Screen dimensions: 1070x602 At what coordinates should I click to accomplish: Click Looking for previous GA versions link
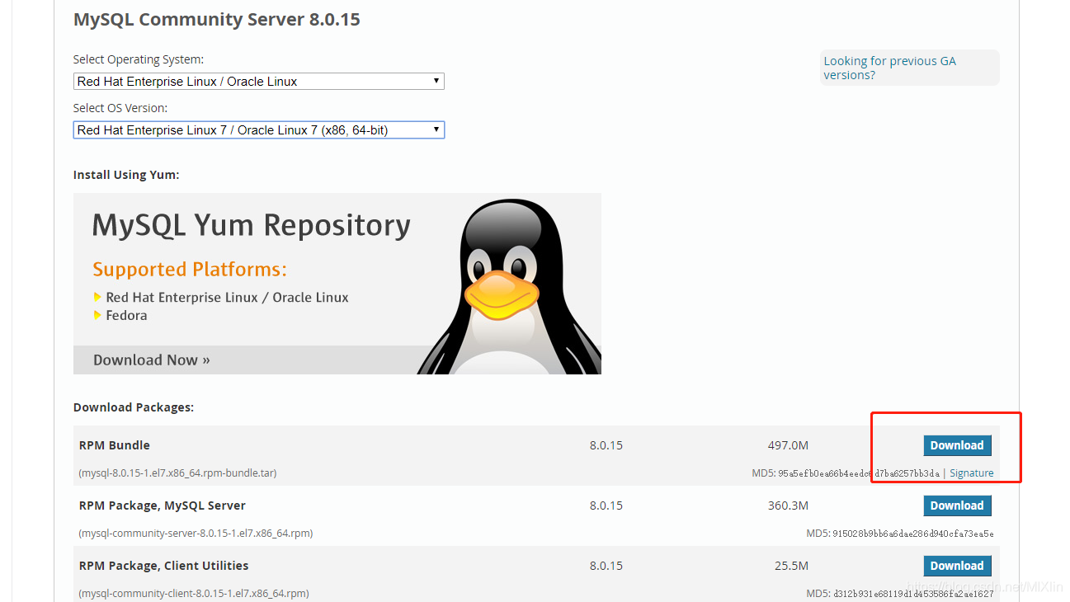tap(889, 68)
